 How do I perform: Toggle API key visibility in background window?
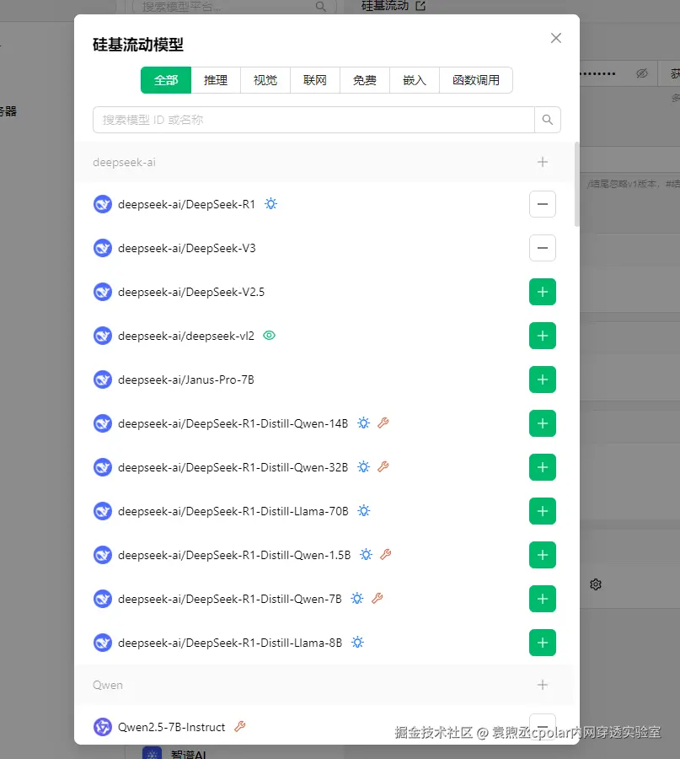tap(642, 73)
